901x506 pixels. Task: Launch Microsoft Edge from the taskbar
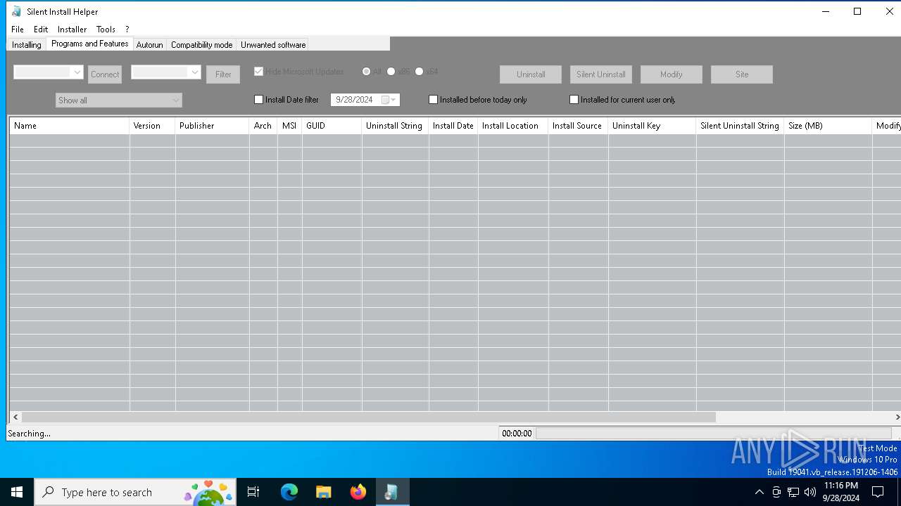click(289, 492)
